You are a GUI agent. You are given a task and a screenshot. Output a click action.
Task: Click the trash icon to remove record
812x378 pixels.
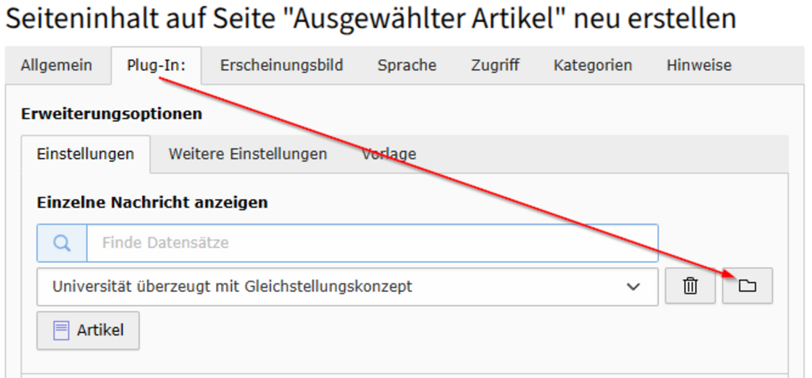click(690, 287)
